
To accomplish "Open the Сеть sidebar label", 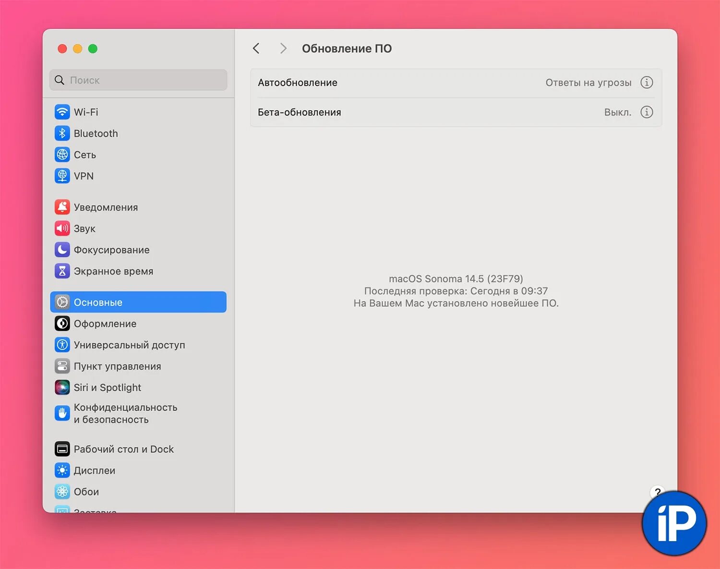I will [x=85, y=155].
